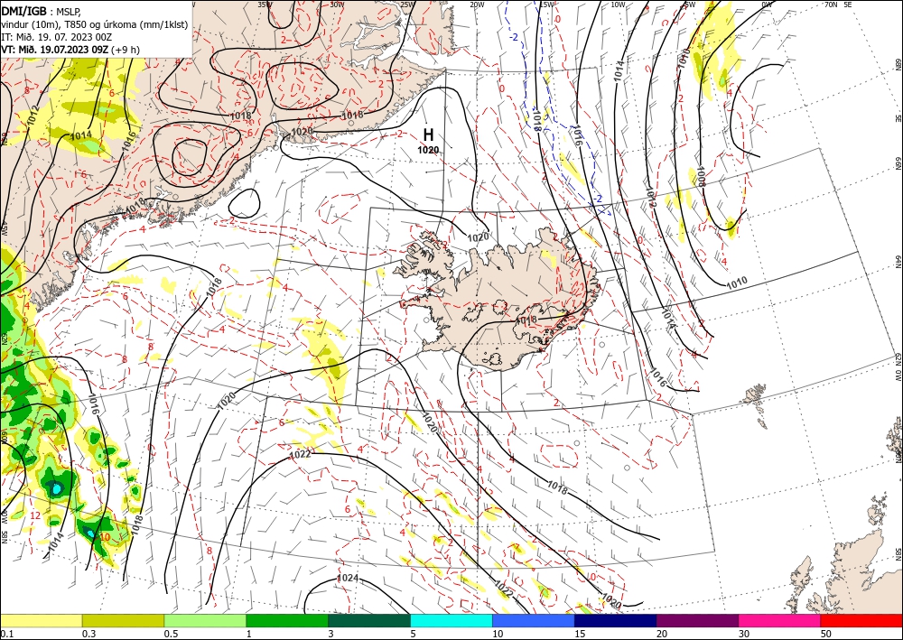This screenshot has height=640, width=903.
Task: Click the 1024 isobar label
Action: 348,578
